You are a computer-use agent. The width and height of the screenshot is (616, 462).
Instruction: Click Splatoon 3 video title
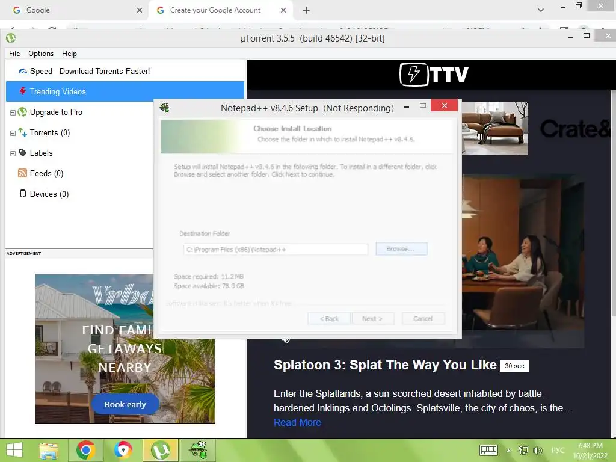[x=385, y=365]
